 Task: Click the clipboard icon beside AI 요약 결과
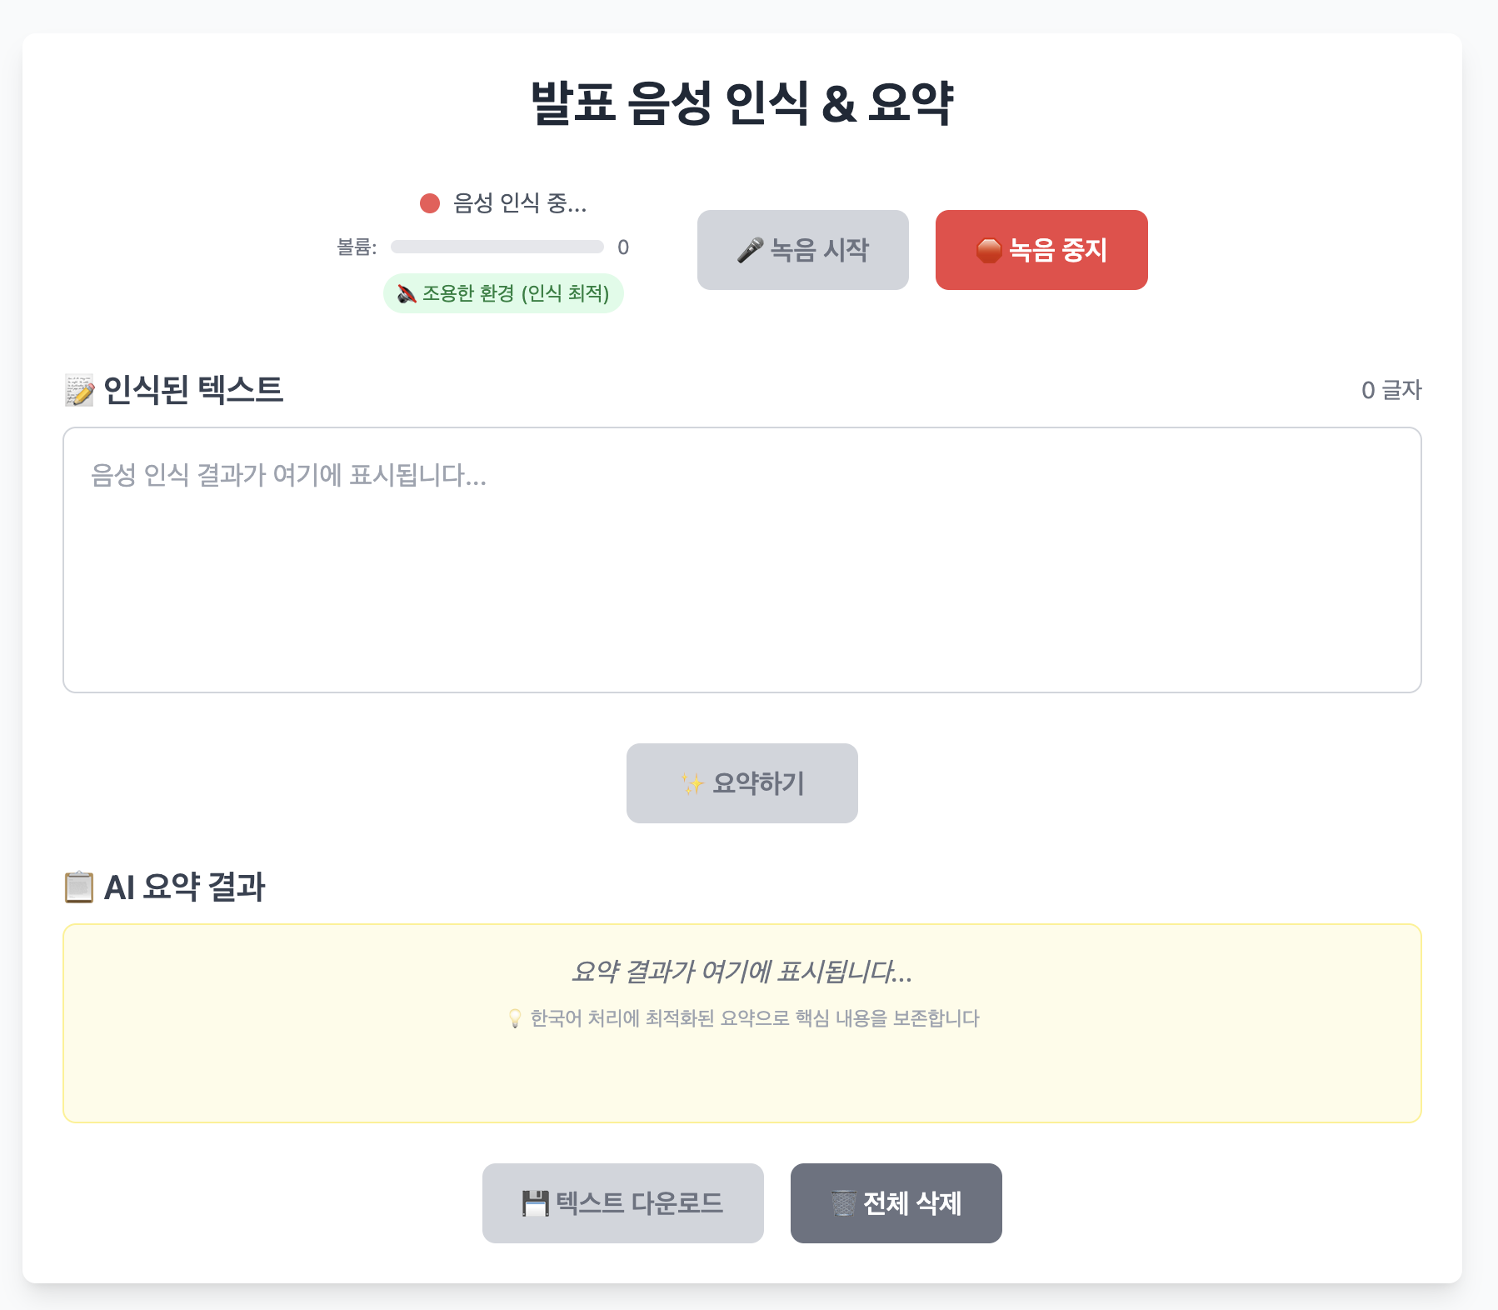(x=79, y=887)
